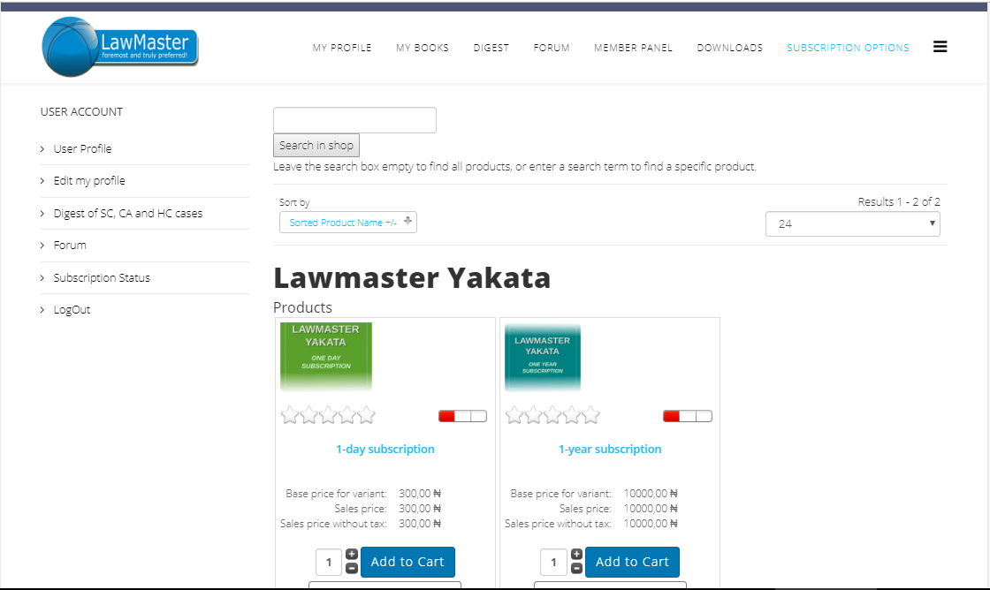
Task: Increase quantity for 1-year subscription
Action: tap(576, 554)
